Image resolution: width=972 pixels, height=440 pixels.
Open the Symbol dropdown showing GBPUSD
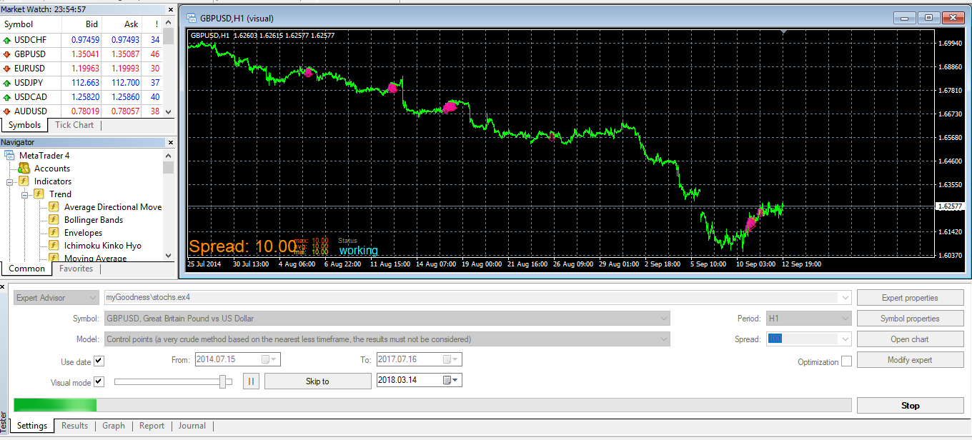tap(664, 319)
